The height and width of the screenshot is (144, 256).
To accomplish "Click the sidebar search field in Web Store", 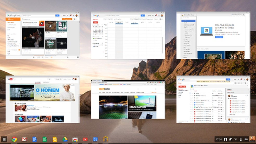I will pos(188,18).
